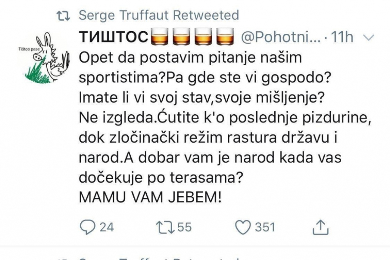Screen dimensions: 390x260
Task: Click the reply count 24
Action: 107,227
